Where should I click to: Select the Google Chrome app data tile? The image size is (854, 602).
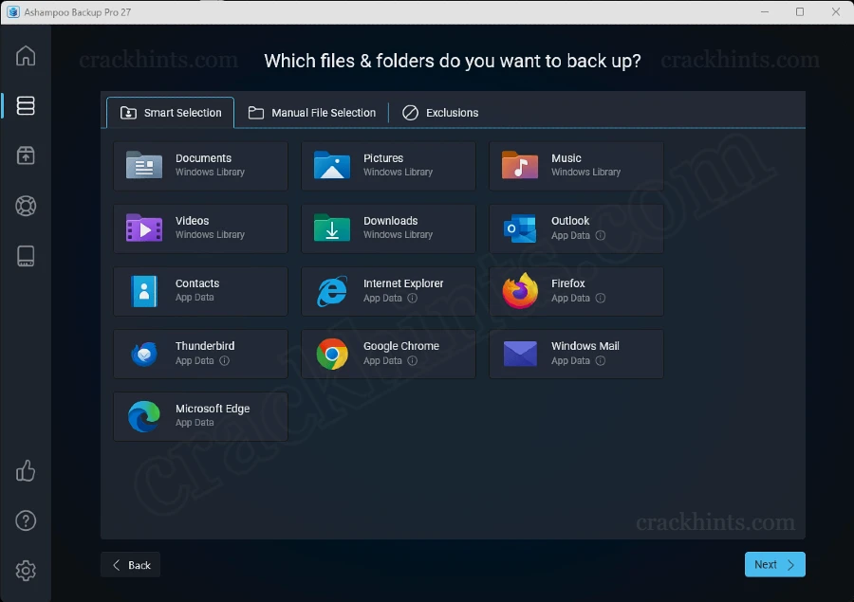point(388,354)
